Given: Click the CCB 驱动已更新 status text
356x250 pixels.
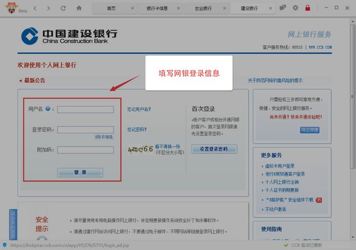Looking at the screenshot, I should (x=307, y=245).
